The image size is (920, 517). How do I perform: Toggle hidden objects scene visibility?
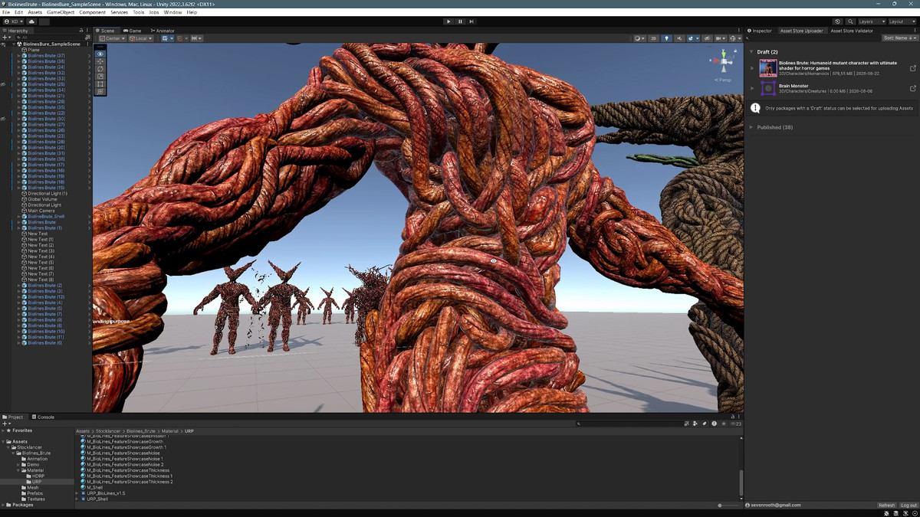point(707,38)
